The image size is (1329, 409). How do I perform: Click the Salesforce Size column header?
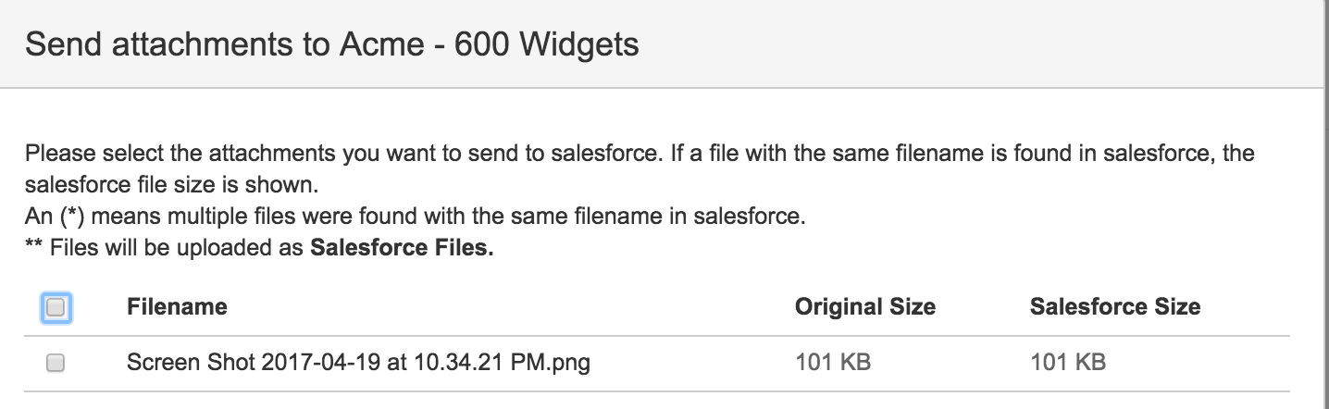[x=1114, y=307]
